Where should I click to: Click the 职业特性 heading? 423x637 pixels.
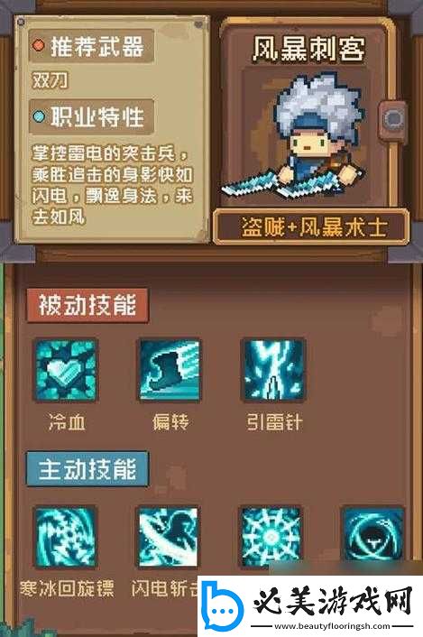(97, 117)
